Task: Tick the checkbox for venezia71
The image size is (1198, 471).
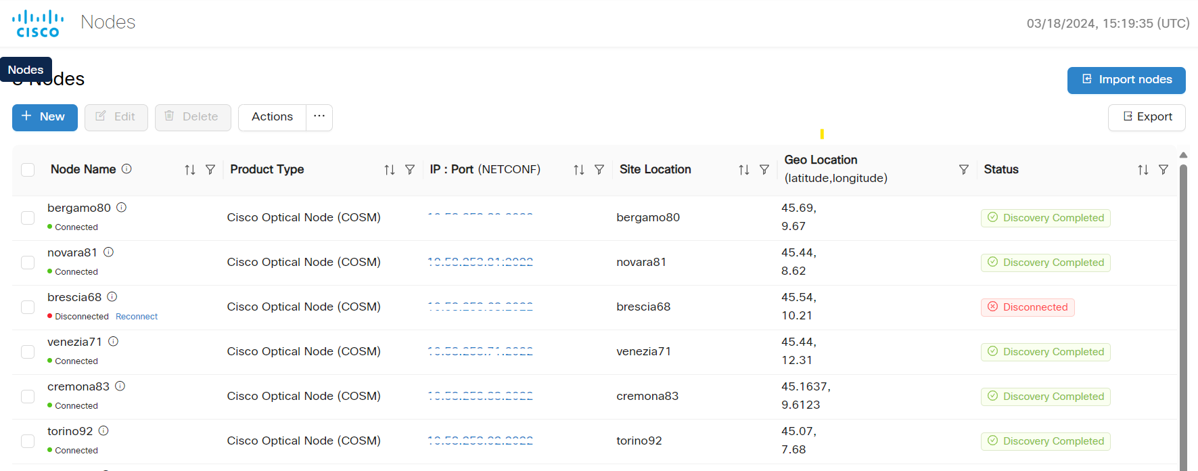Action: (x=28, y=352)
